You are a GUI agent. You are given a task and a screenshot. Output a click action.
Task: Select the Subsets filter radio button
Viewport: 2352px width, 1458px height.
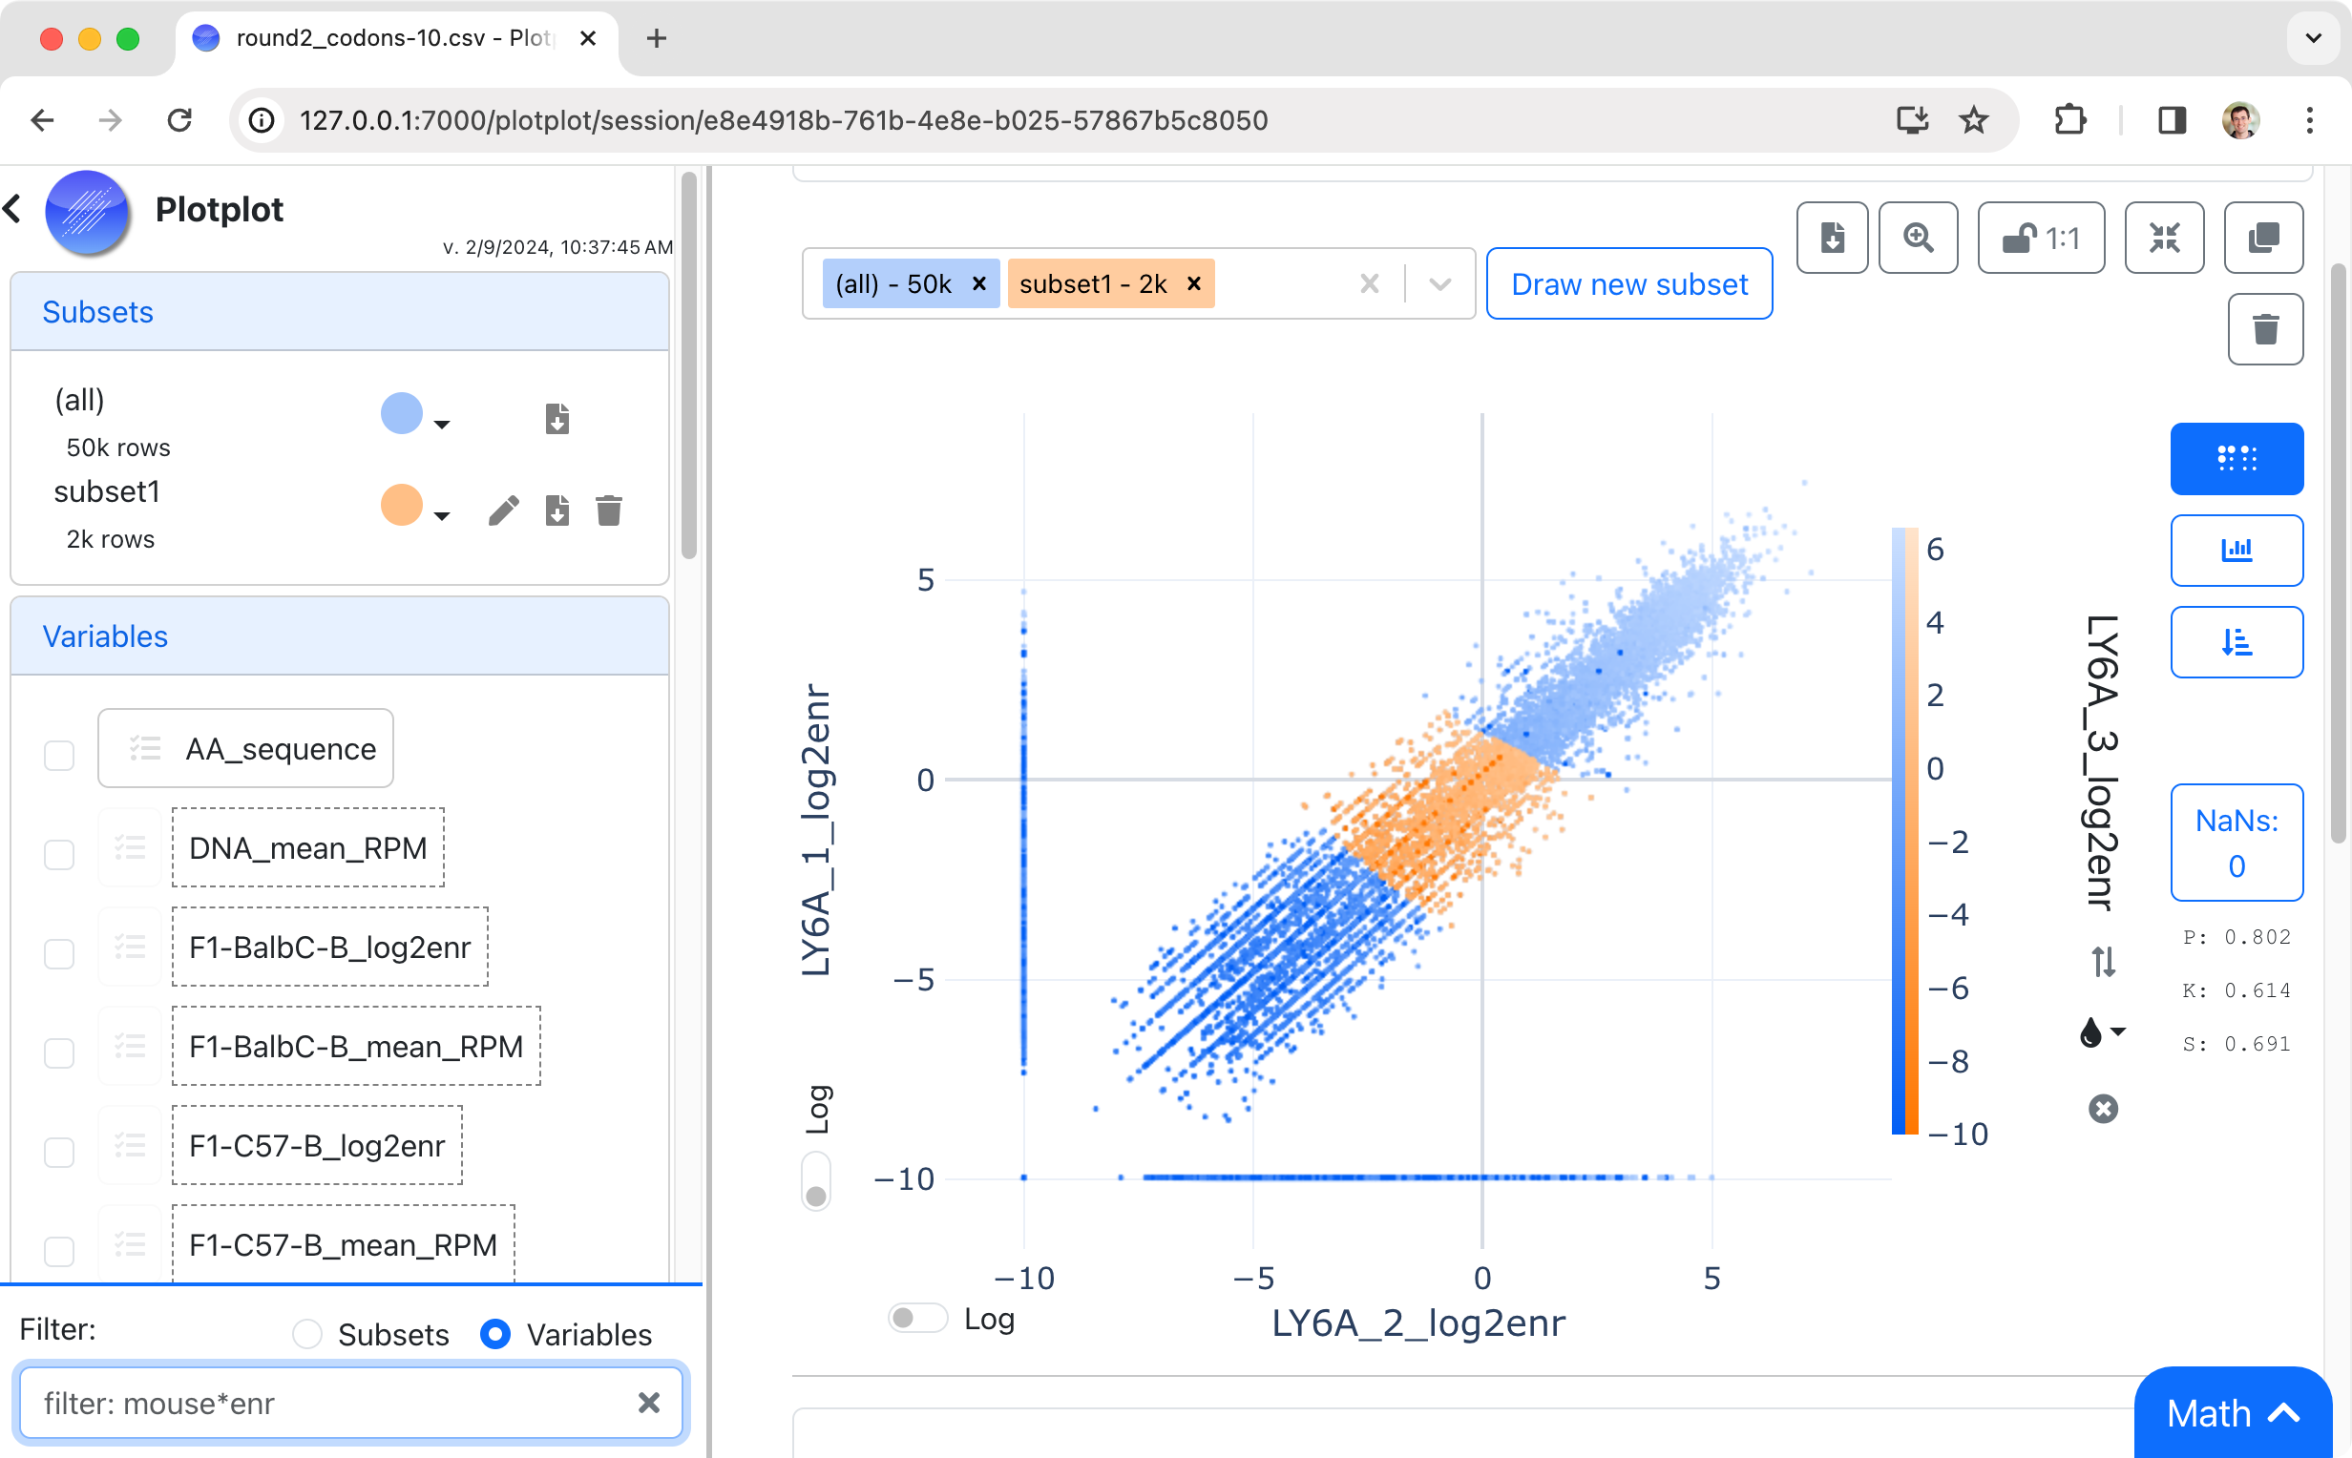(306, 1334)
